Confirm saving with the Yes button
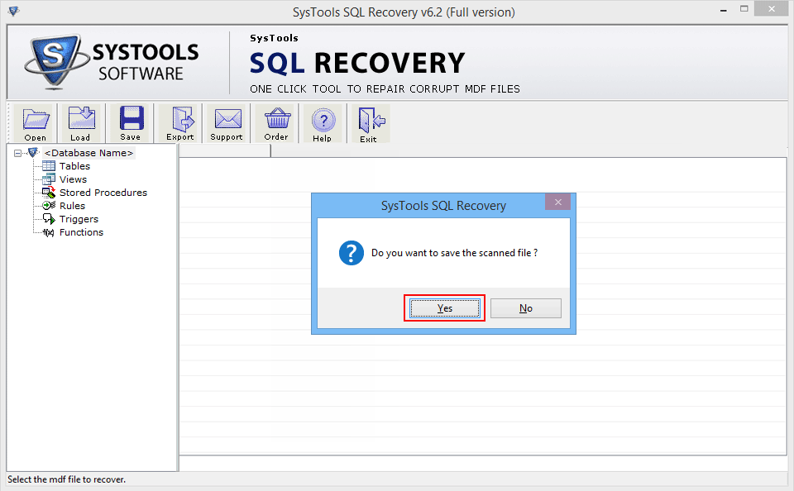The height and width of the screenshot is (491, 794). tap(445, 308)
